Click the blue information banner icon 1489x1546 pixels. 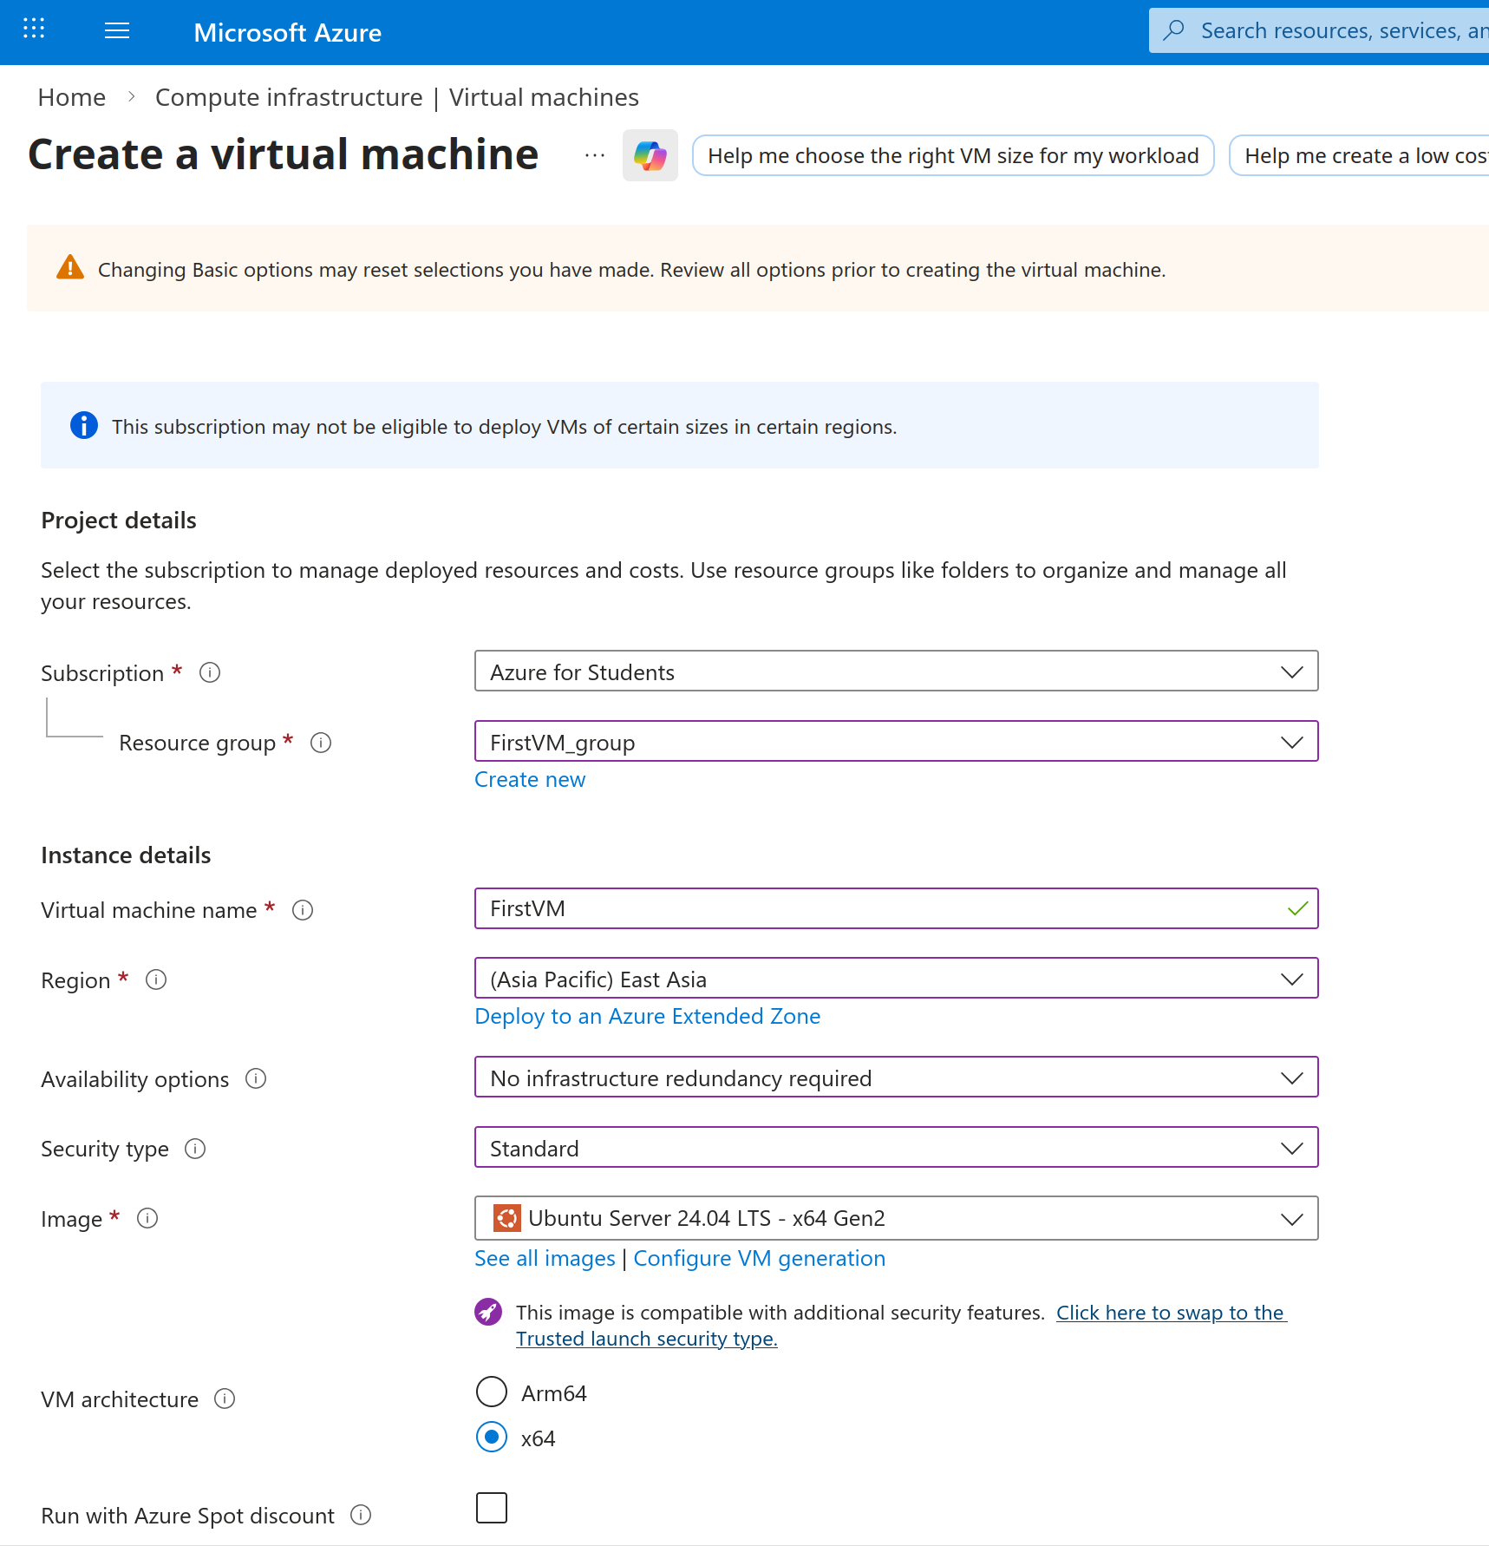(84, 425)
